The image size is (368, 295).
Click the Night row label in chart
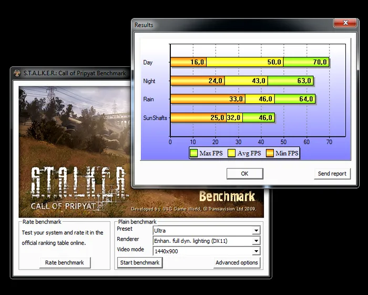pos(149,81)
